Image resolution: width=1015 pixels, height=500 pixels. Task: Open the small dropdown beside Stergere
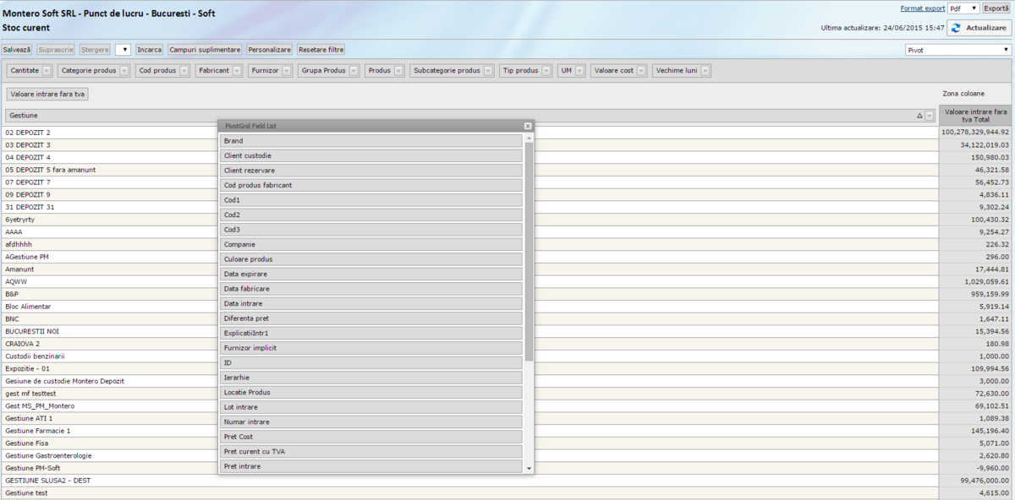point(123,50)
